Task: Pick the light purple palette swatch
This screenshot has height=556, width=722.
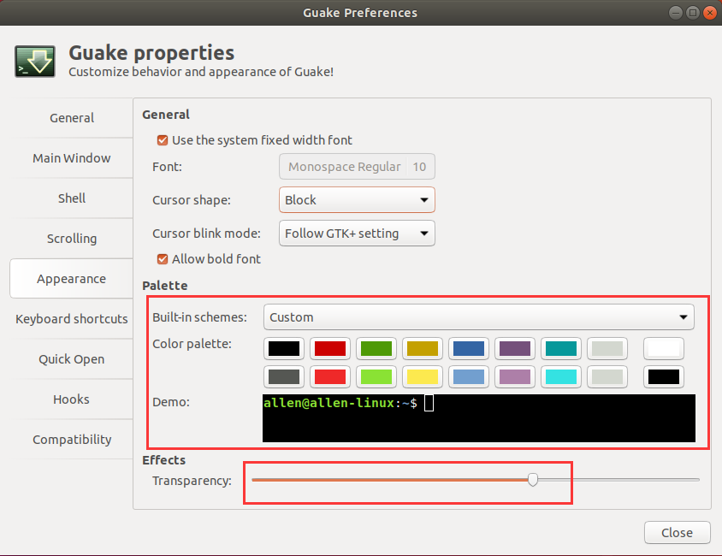Action: (515, 376)
